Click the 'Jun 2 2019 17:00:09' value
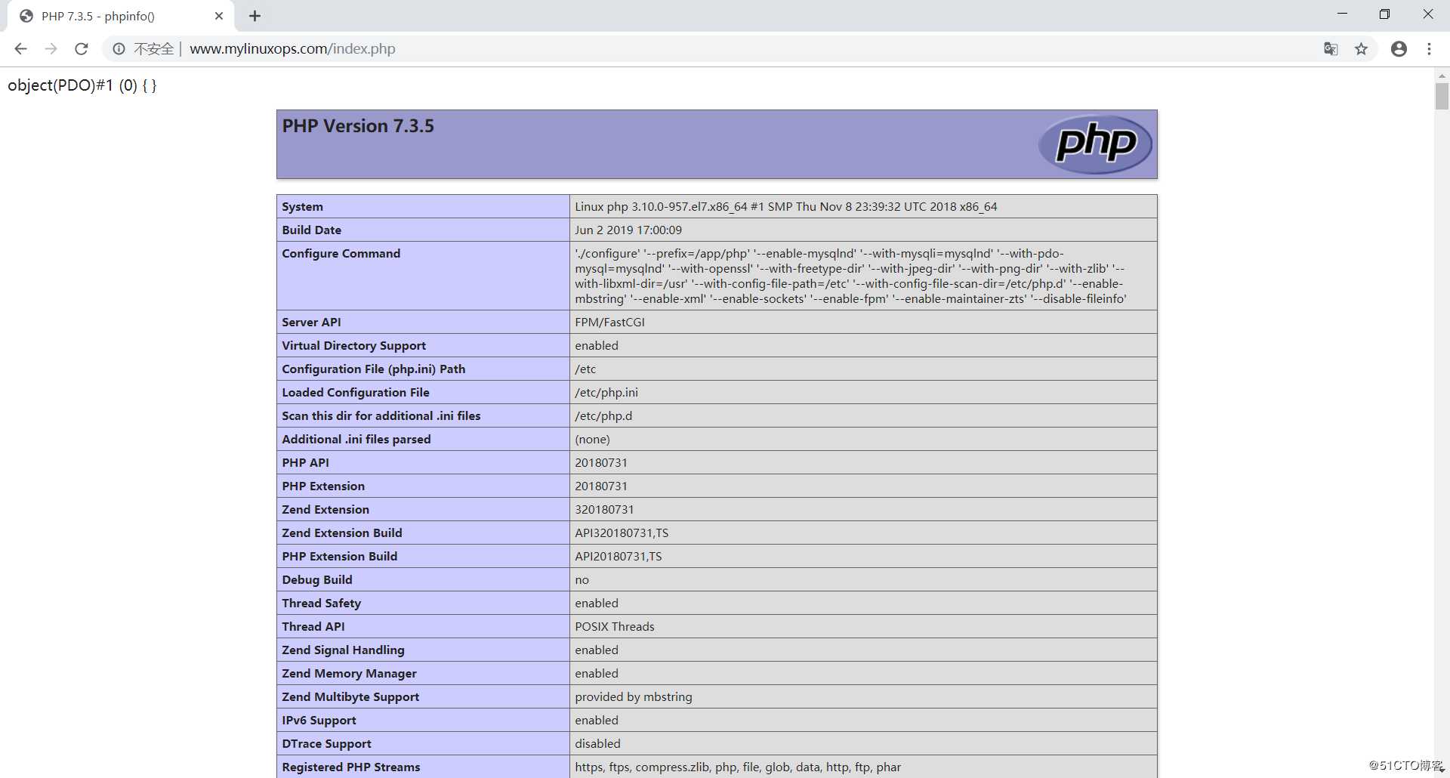 628,230
